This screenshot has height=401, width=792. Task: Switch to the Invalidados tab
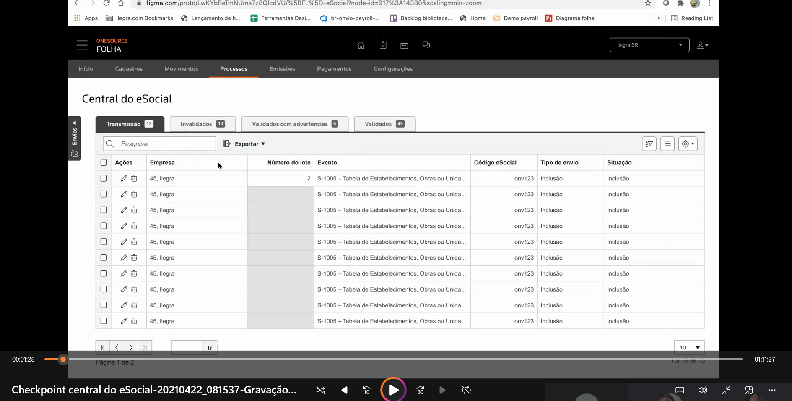point(203,124)
